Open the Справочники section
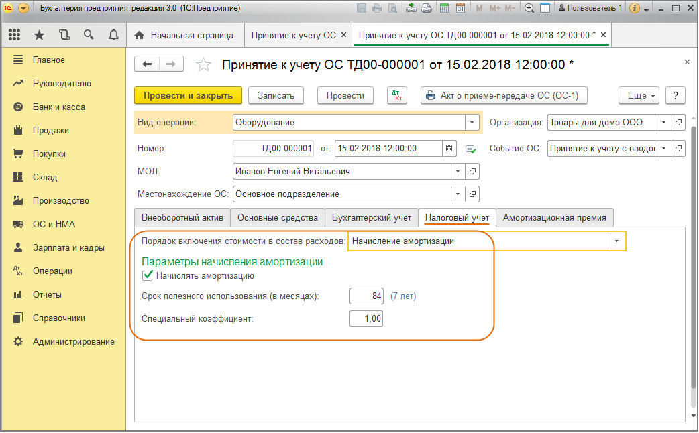 point(59,318)
